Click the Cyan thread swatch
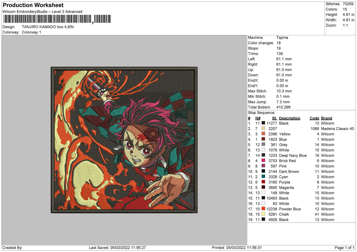357x252 pixels. (x=263, y=177)
